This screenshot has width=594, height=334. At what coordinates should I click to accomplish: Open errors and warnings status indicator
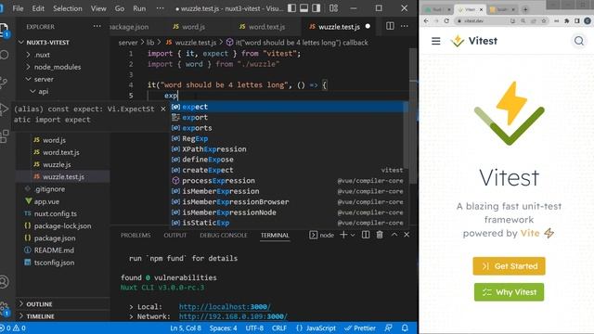(13, 328)
